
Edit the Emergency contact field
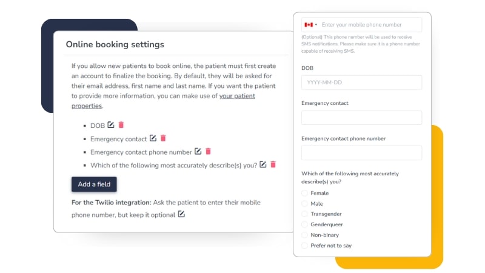[x=153, y=138]
